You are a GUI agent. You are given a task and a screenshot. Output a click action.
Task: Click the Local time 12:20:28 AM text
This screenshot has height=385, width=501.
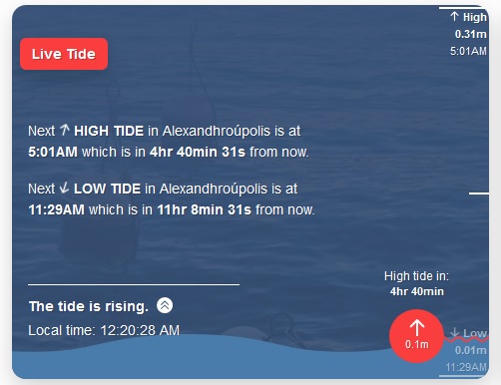104,330
